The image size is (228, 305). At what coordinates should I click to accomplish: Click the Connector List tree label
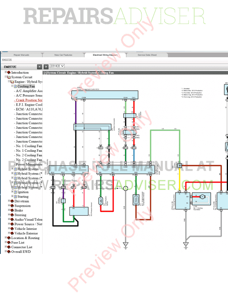(22, 247)
